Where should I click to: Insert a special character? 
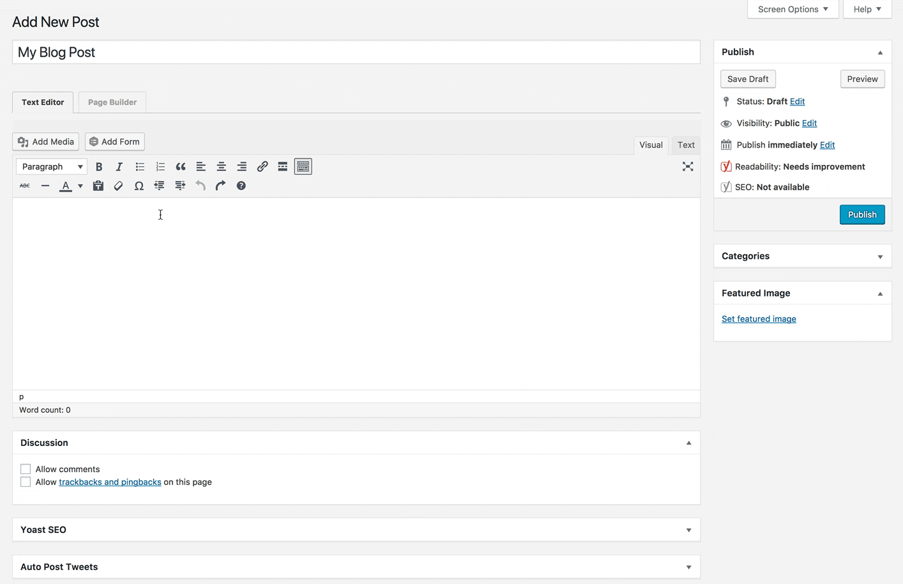tap(139, 185)
